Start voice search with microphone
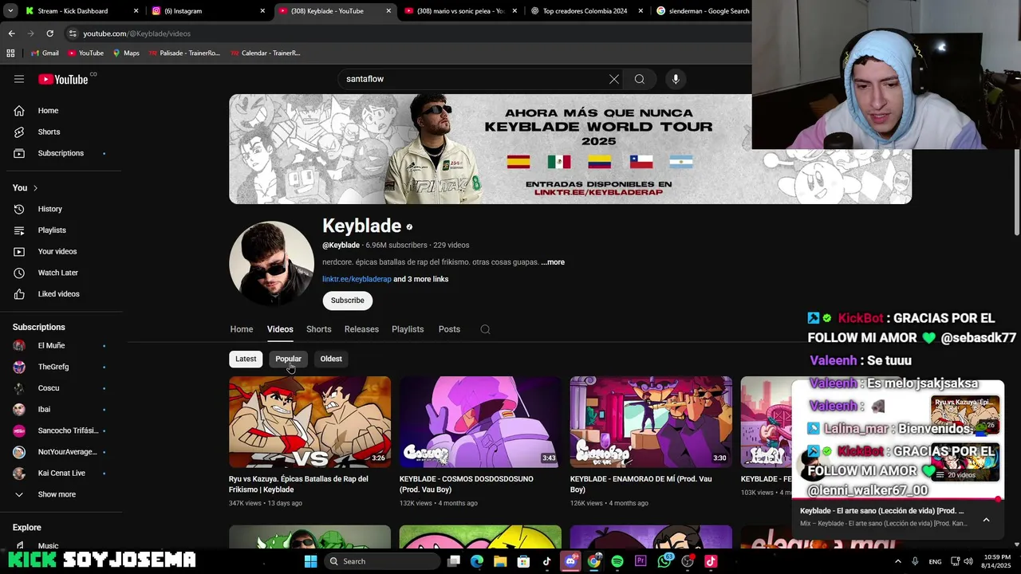Screen dimensions: 1021x574 click(676, 79)
